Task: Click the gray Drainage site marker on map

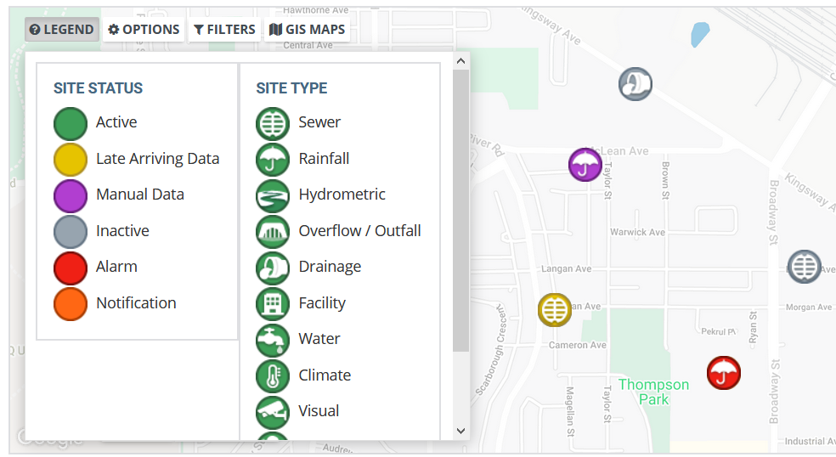Action: (635, 84)
